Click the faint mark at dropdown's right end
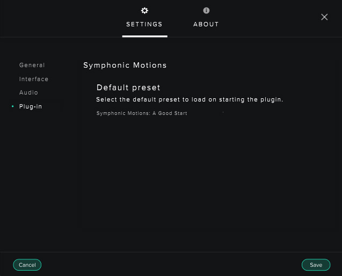342x276 pixels. pyautogui.click(x=223, y=113)
